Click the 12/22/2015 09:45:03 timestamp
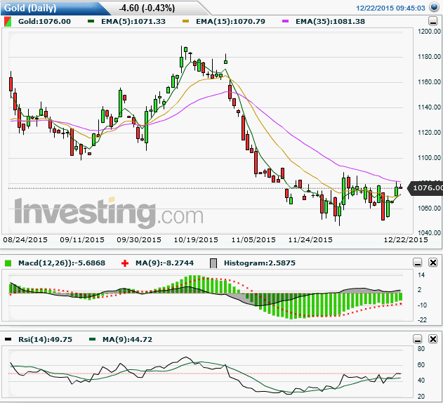This screenshot has height=403, width=443. [390, 8]
